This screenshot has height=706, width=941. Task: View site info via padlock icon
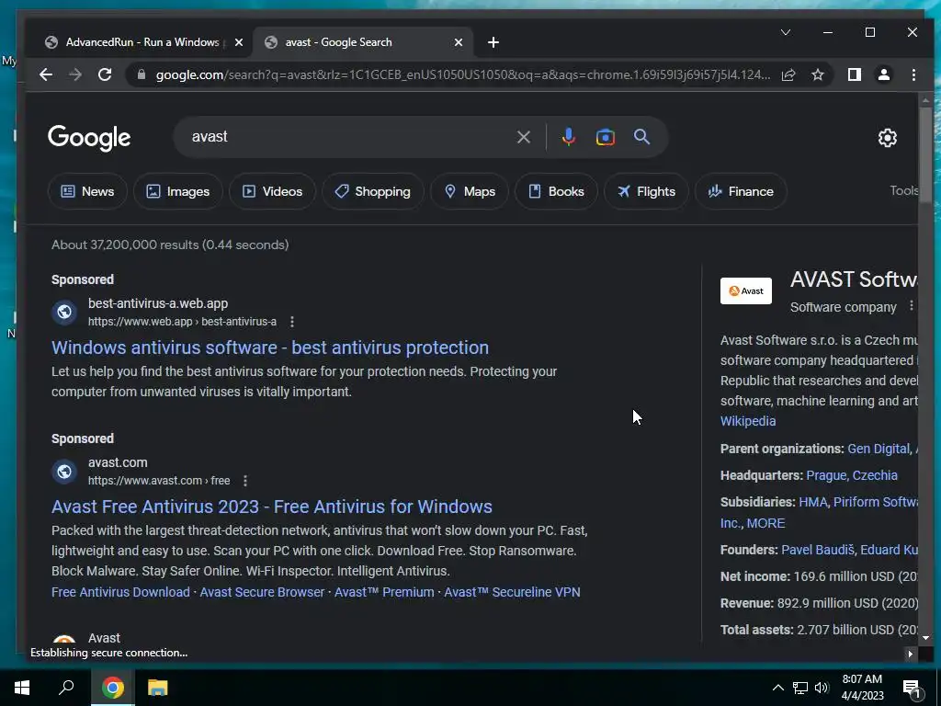click(x=142, y=74)
